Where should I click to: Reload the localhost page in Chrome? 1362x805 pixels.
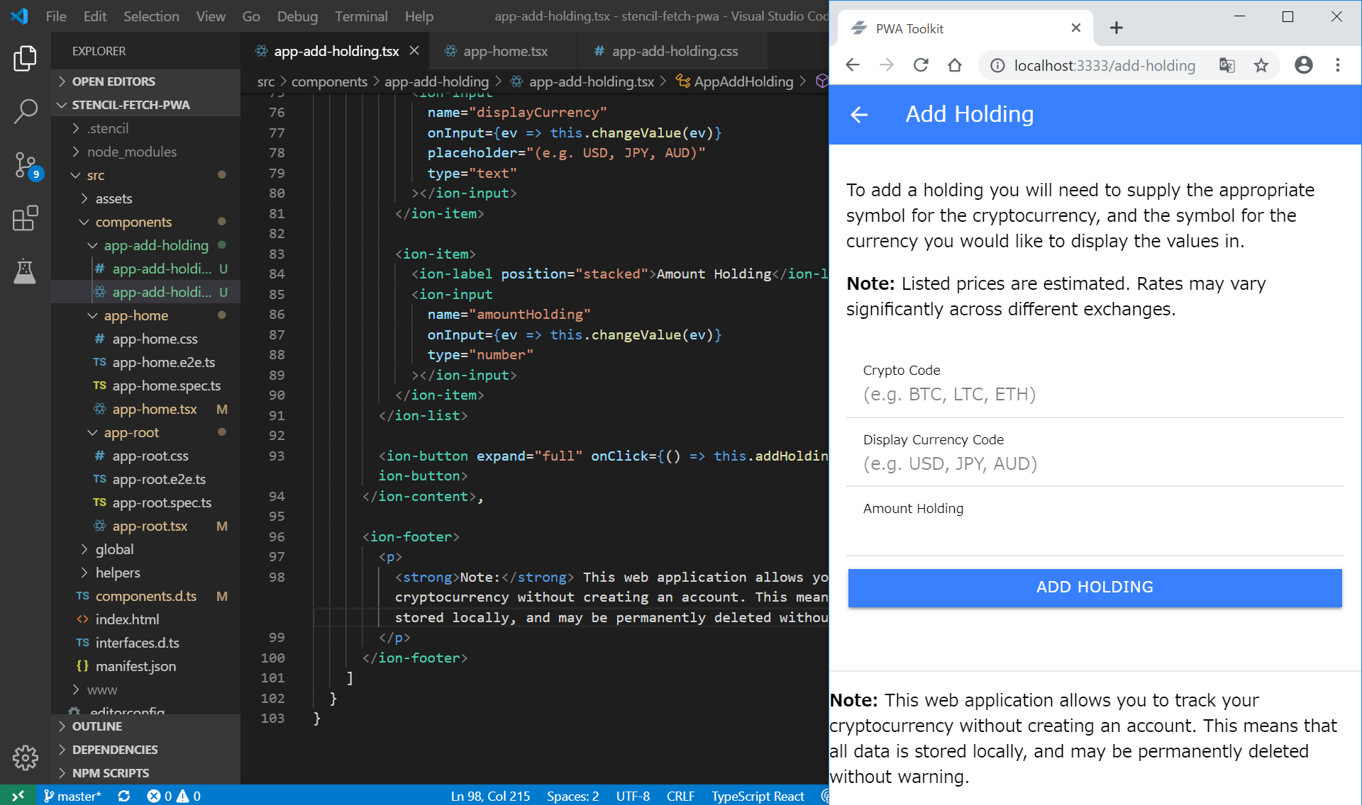(921, 65)
